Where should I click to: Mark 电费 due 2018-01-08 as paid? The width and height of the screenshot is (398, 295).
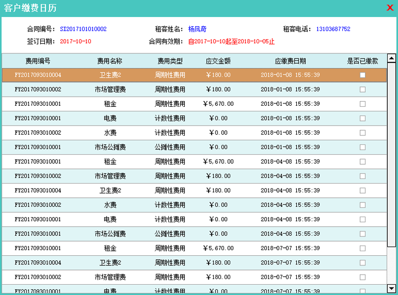click(362, 118)
